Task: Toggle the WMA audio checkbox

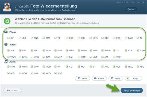Action: coord(20,67)
